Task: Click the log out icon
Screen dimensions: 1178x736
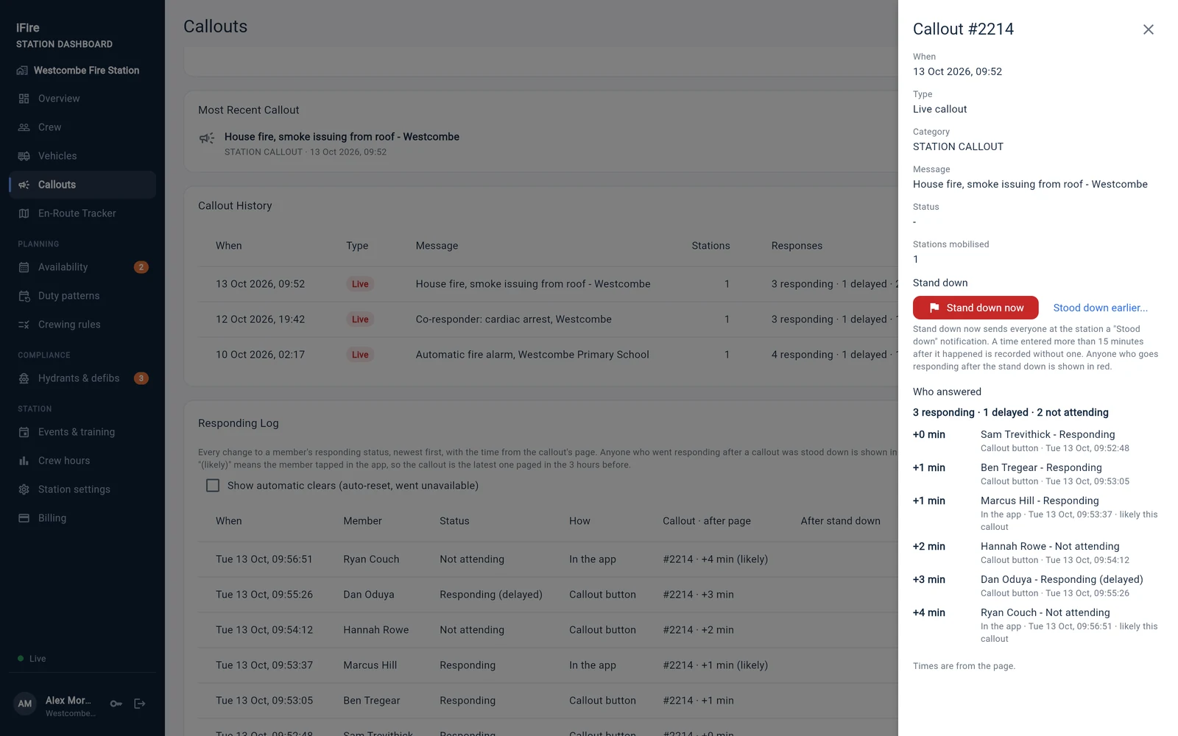Action: 140,704
